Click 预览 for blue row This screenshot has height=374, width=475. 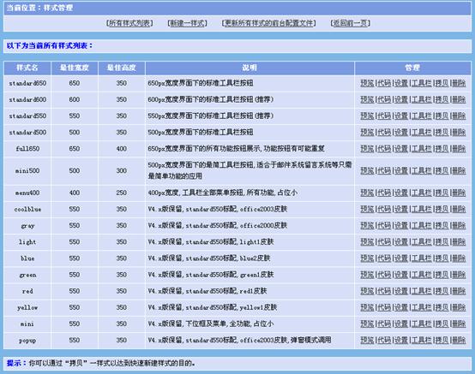point(367,258)
